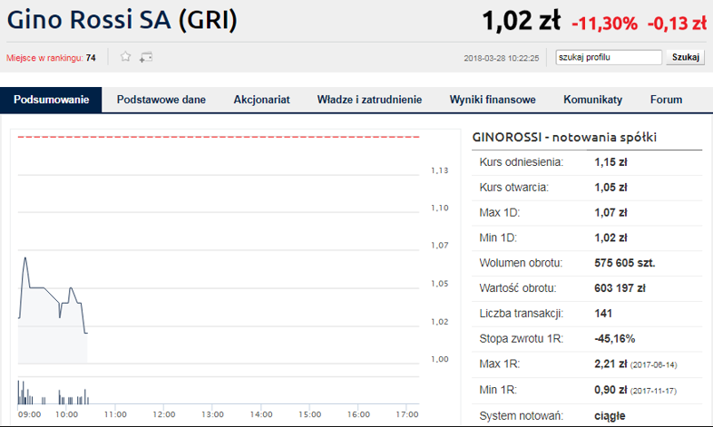Click the volume bars below the chart
The image size is (713, 427).
(x=53, y=393)
